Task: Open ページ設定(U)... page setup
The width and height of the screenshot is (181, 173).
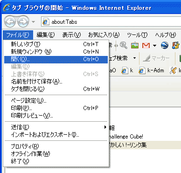Action: click(x=56, y=101)
